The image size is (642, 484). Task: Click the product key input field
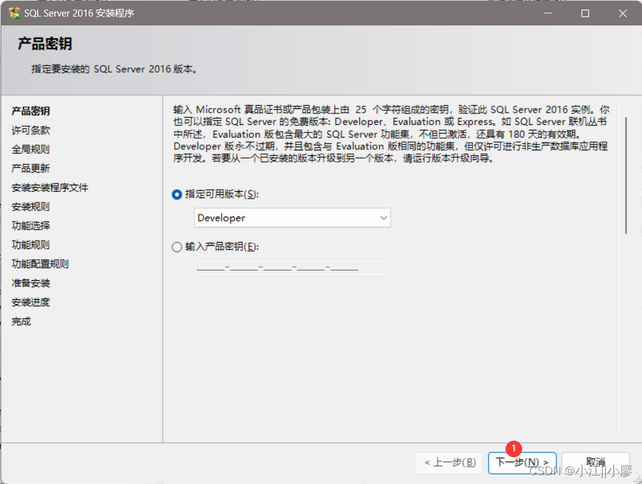292,267
